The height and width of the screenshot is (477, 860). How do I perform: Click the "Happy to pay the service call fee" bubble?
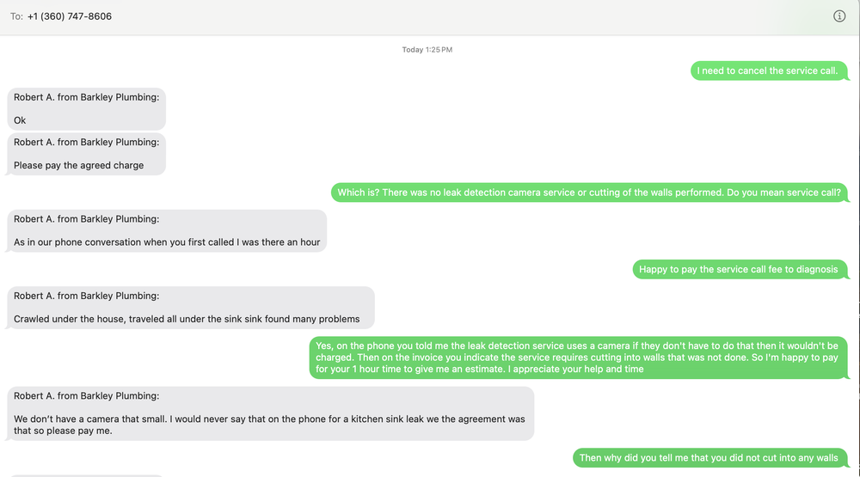pos(738,269)
